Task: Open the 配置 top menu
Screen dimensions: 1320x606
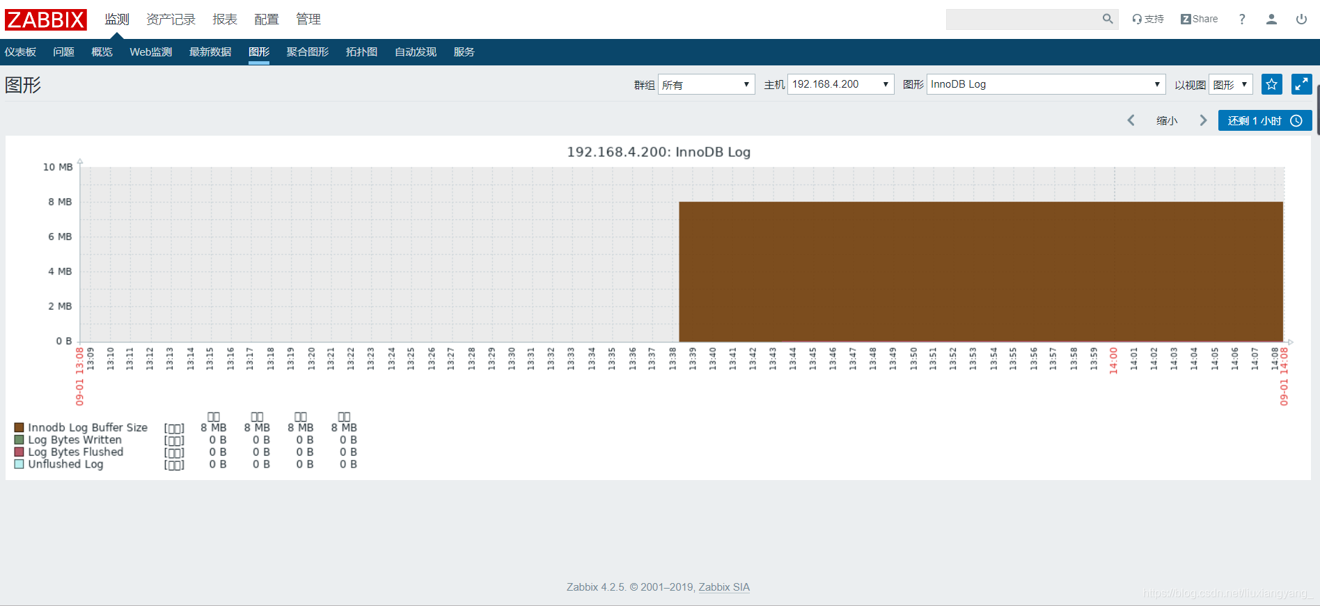Action: pos(267,19)
